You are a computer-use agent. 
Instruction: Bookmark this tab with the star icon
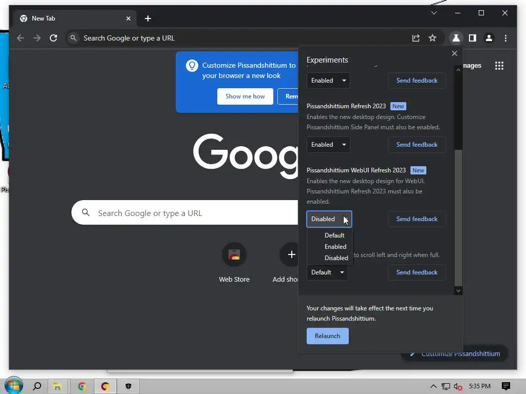(x=433, y=38)
